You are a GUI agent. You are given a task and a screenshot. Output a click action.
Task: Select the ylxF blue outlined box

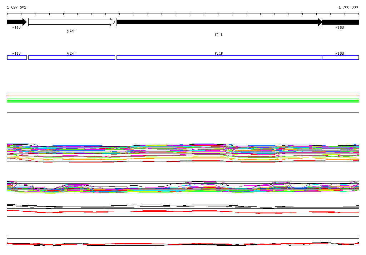[x=71, y=57]
